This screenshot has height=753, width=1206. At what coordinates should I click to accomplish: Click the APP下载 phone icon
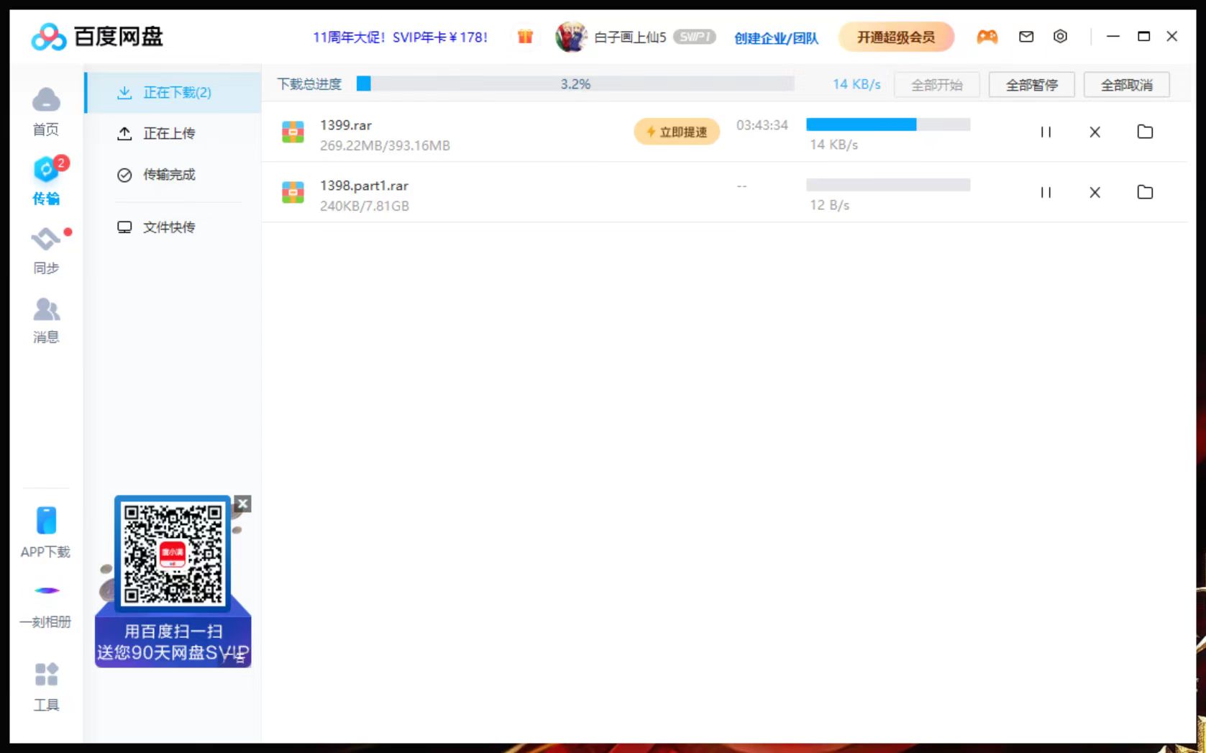click(x=46, y=521)
